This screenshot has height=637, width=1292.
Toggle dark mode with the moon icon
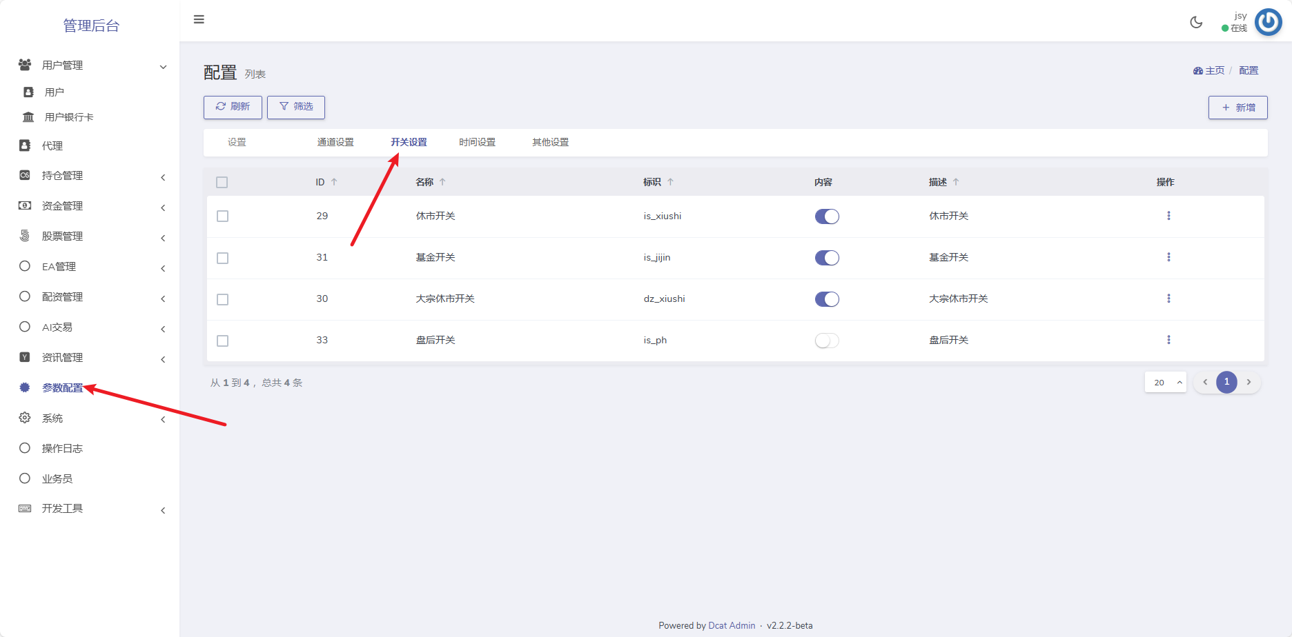pos(1196,22)
